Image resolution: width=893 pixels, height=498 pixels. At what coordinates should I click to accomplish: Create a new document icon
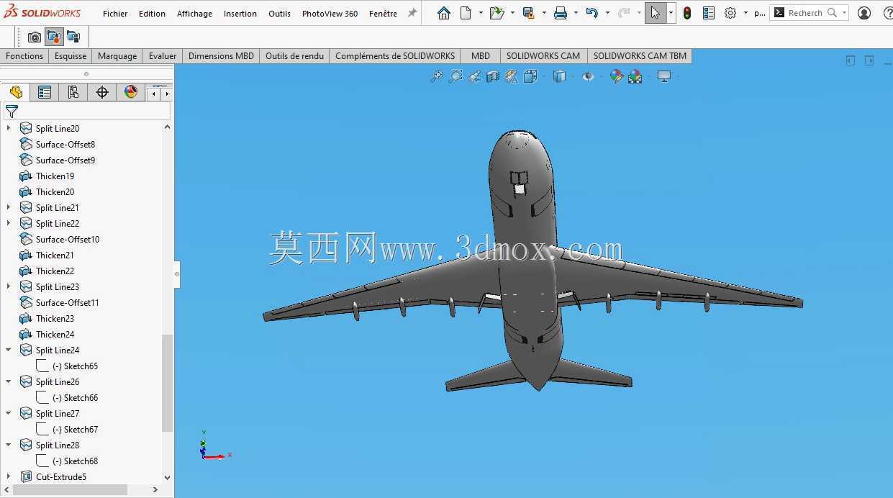466,13
